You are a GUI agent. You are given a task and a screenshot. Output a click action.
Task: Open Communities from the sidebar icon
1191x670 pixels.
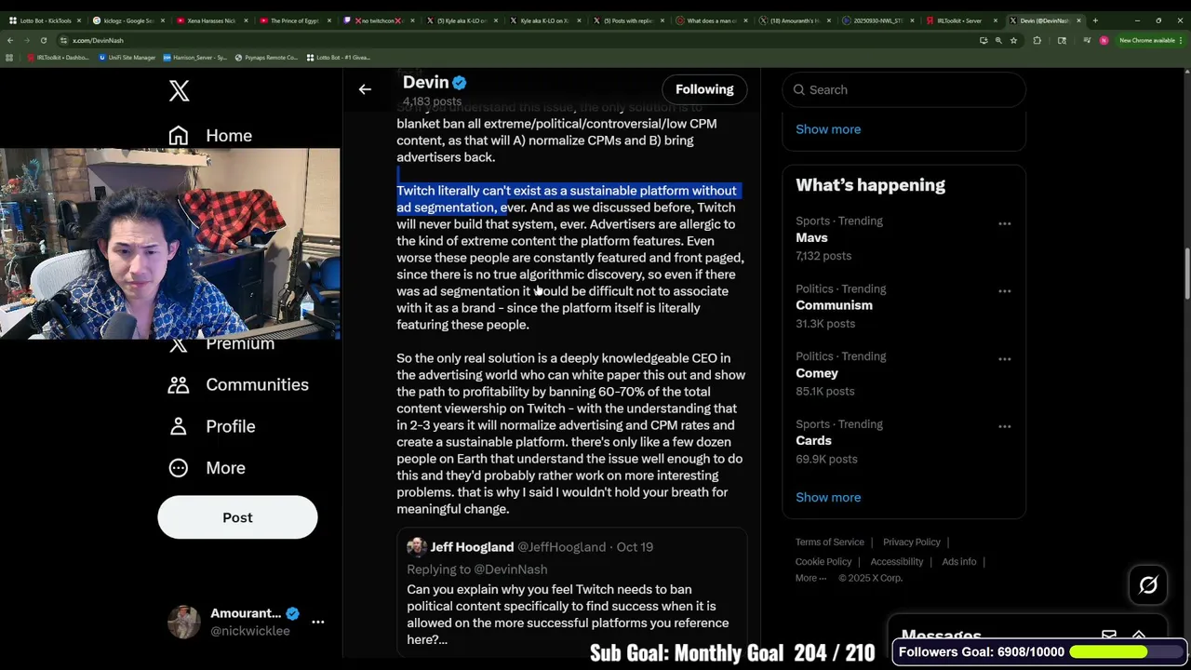click(179, 384)
